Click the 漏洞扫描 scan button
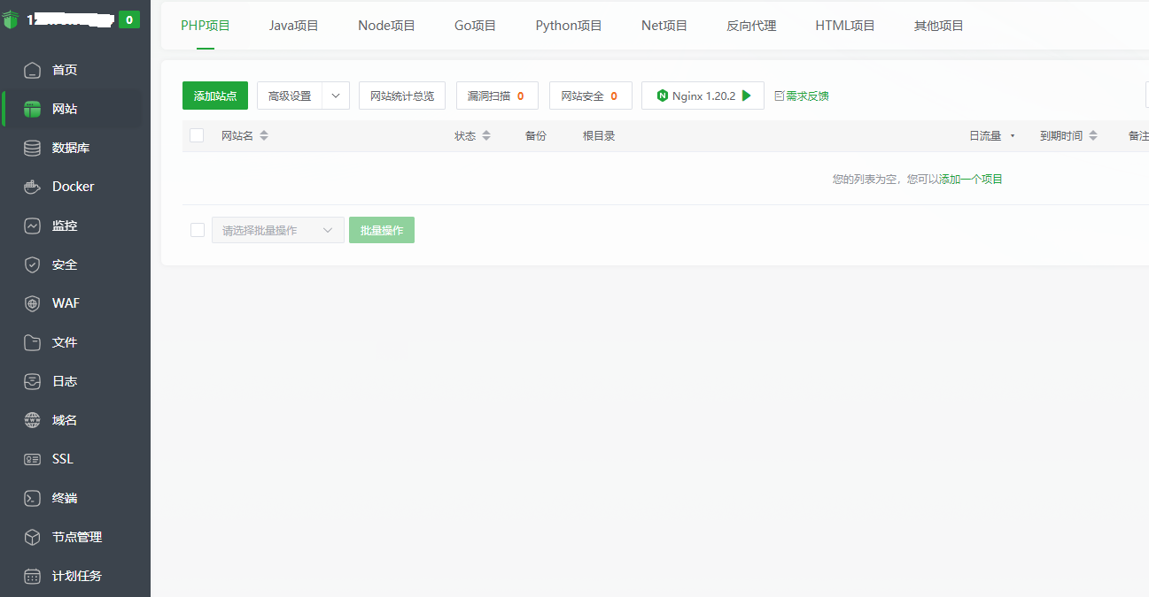The image size is (1149, 597). tap(496, 95)
